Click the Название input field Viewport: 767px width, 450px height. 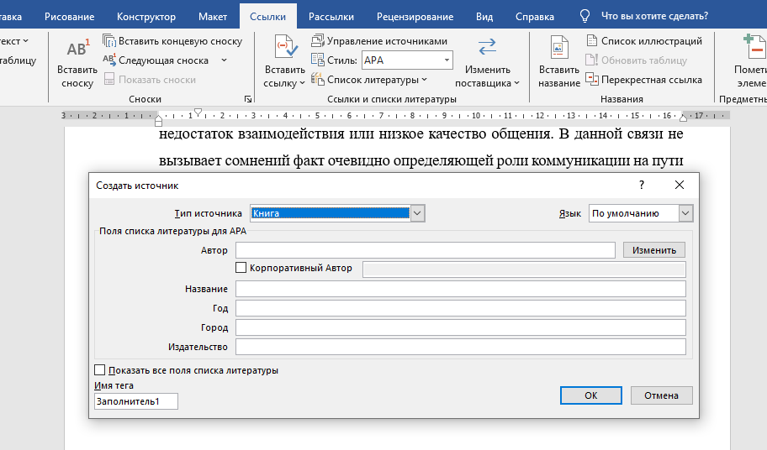point(460,289)
